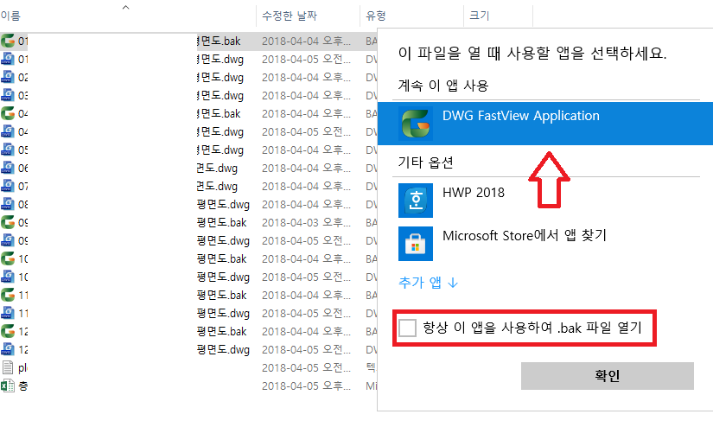Sort by the 수정한 날짜 column header
This screenshot has width=713, height=427.
[289, 16]
